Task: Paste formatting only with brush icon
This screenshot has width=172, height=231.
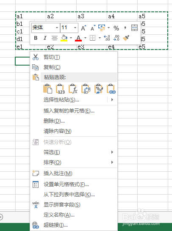Action: pos(98,89)
